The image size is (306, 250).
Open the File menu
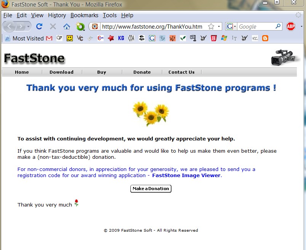(x=8, y=15)
